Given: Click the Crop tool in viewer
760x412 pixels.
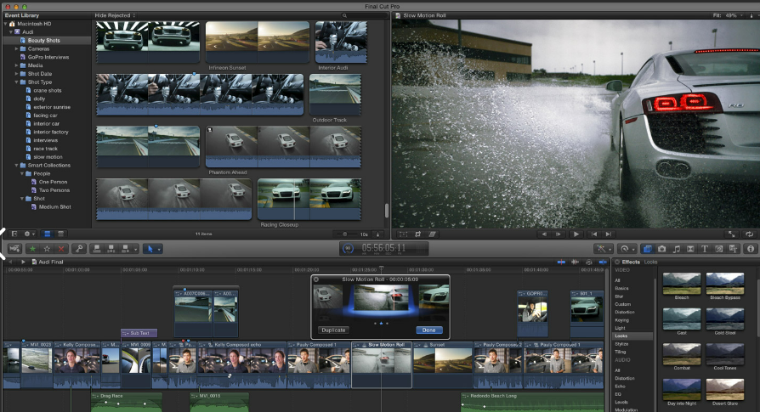Looking at the screenshot, I should (417, 234).
